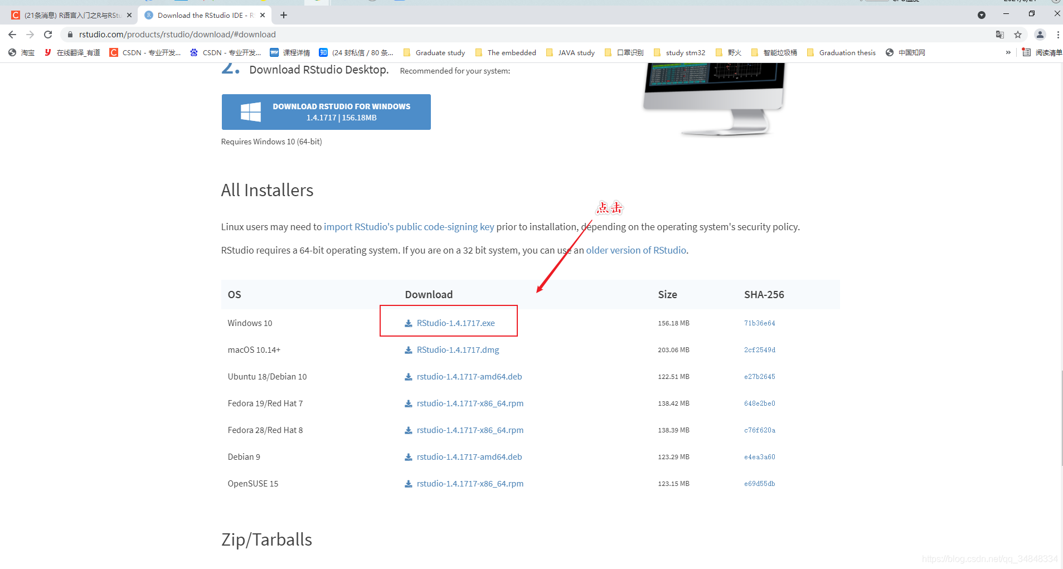Click SHA-256 hash c76f620a
The height and width of the screenshot is (569, 1063).
click(759, 430)
